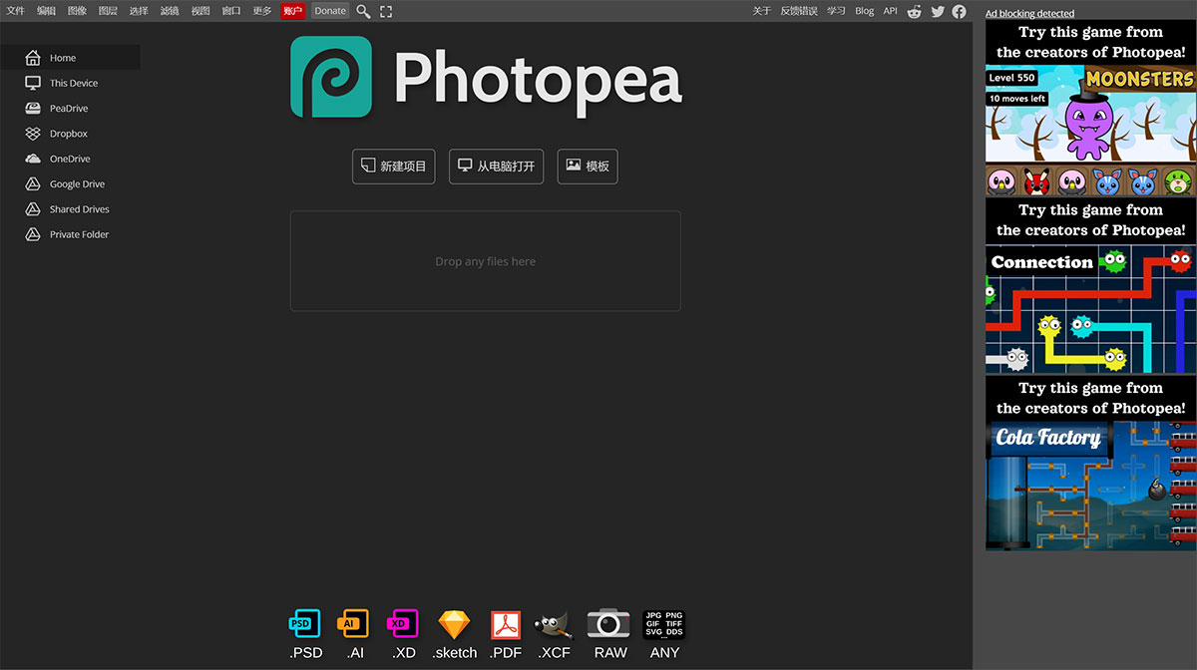Visit Photopea's Twitter profile
The image size is (1197, 670).
coord(937,11)
